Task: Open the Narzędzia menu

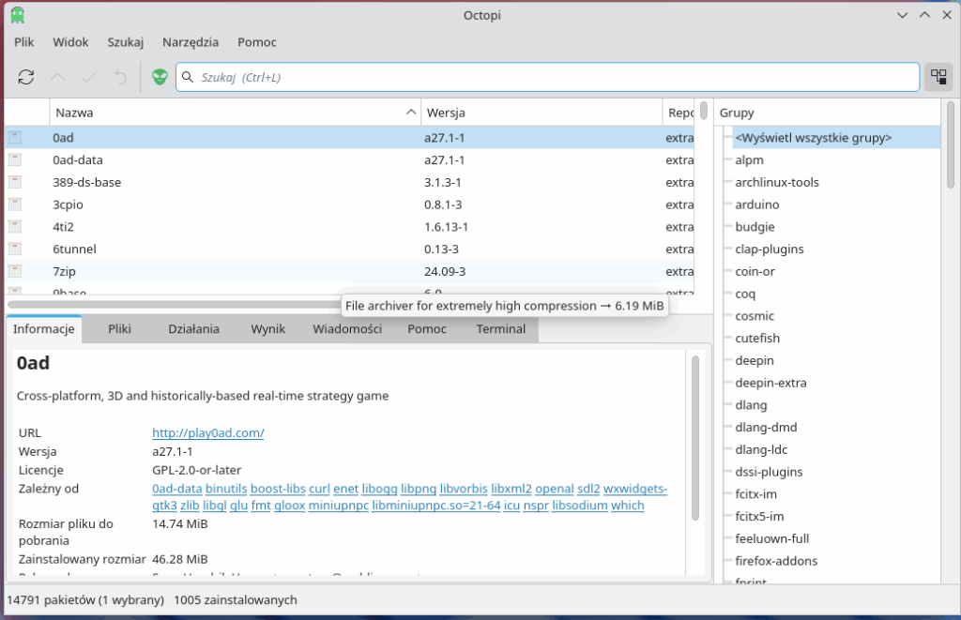Action: point(191,42)
